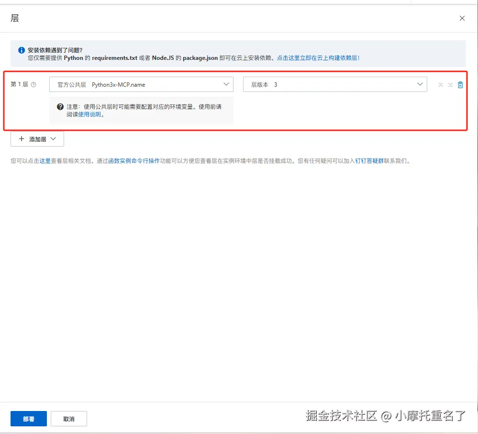
Task: Expand the chevron on the 添加层 button
Action: [x=53, y=139]
